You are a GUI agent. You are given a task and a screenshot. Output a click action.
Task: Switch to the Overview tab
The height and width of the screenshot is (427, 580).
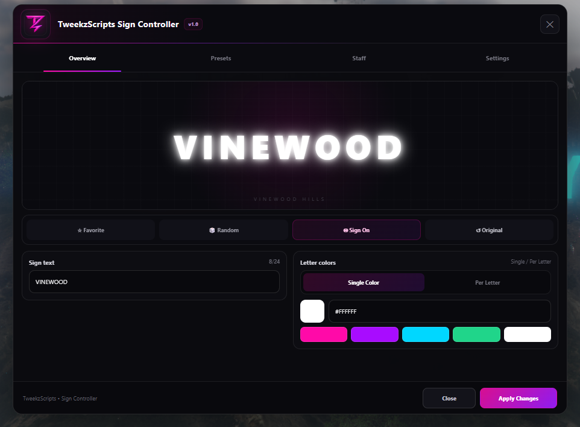82,59
